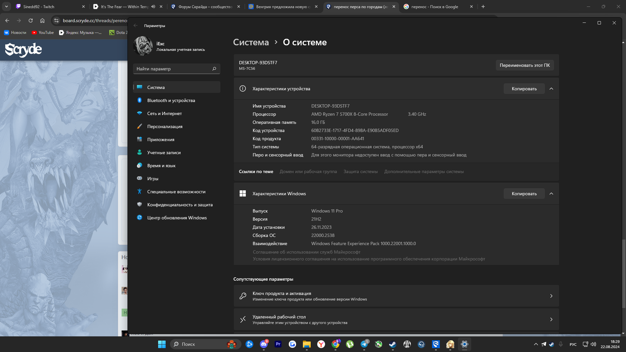Open Игры settings category

[x=153, y=179]
